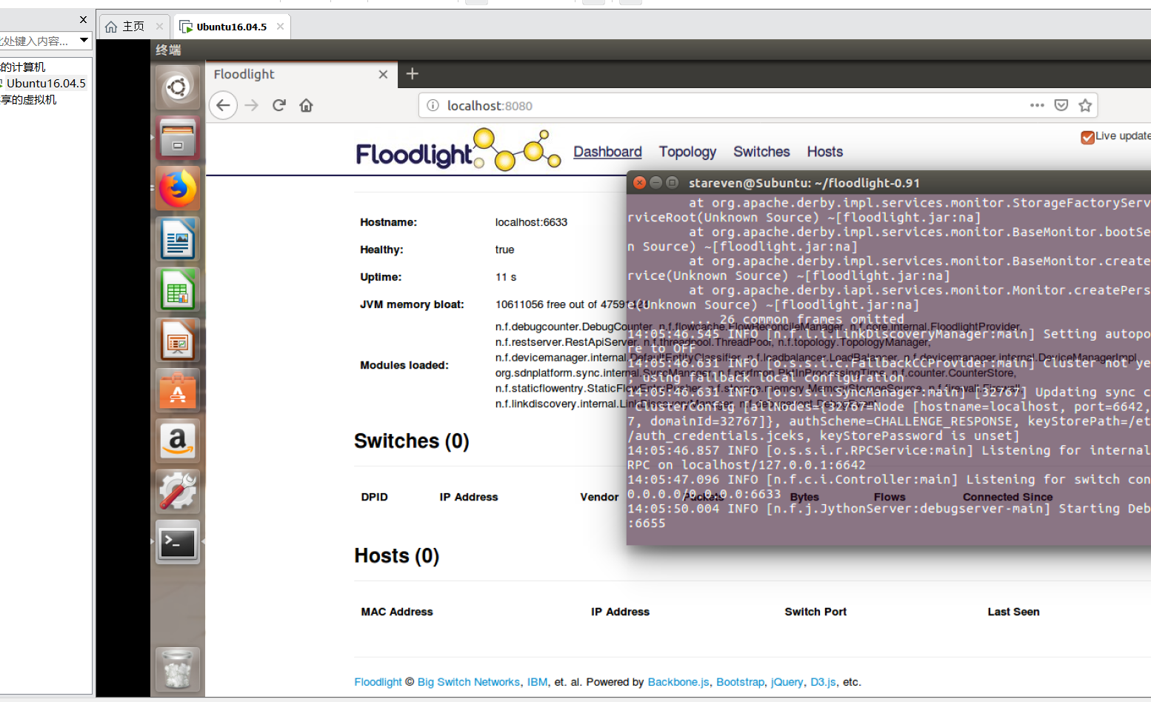
Task: Follow the Backbone.js link
Action: [678, 682]
